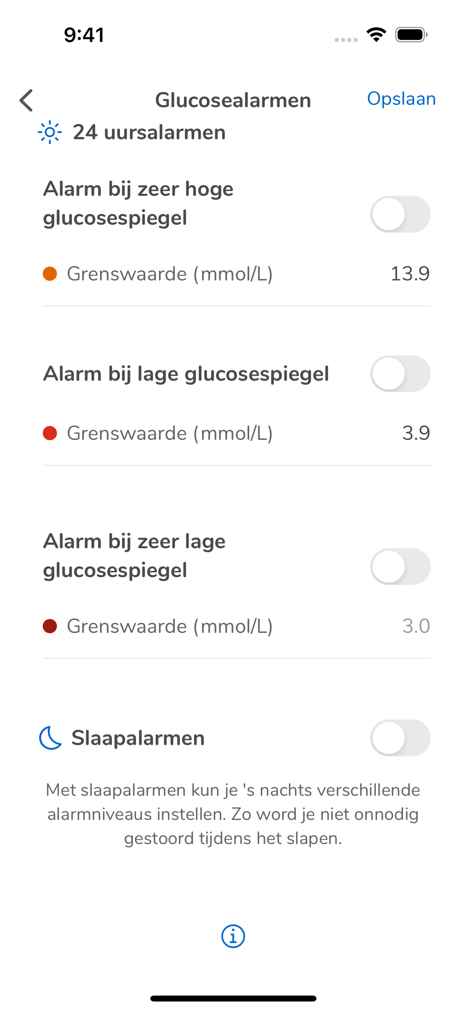Viewport: 466px width, 1011px height.
Task: Tap the back arrow icon
Action: point(26,100)
